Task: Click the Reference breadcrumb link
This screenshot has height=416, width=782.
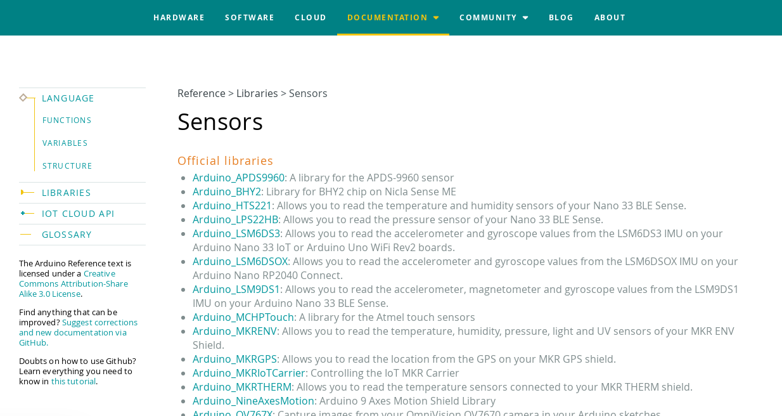Action: pyautogui.click(x=202, y=93)
